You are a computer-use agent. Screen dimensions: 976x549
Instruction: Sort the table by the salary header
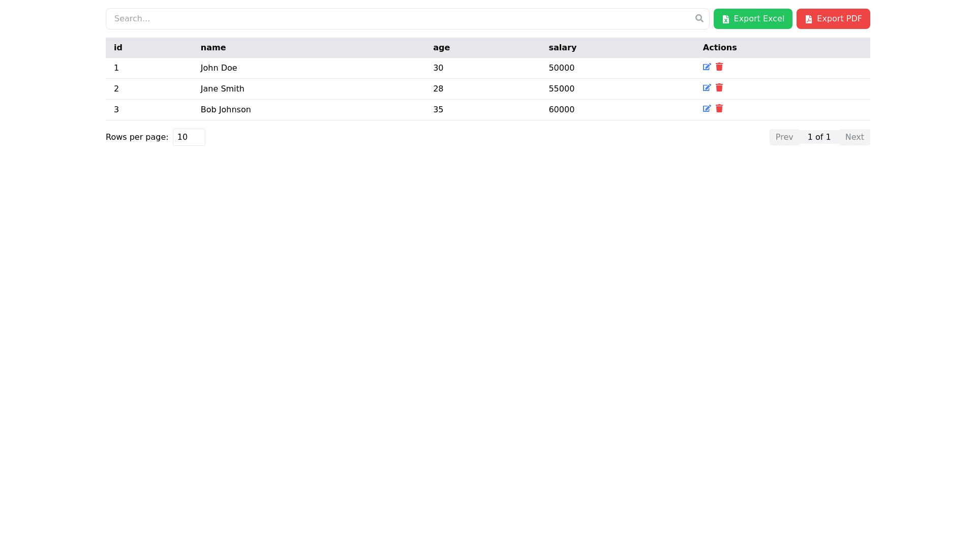(x=562, y=48)
